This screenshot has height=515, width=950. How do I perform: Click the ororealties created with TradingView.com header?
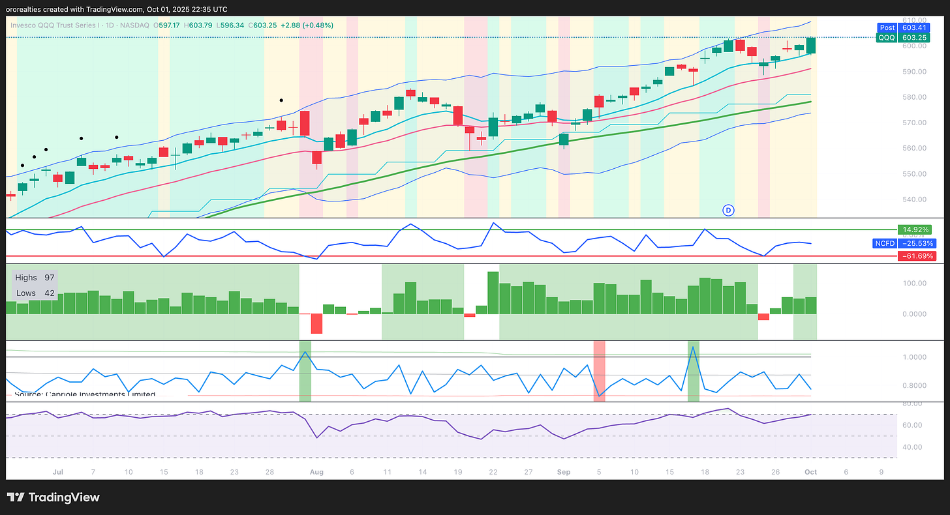[x=117, y=9]
